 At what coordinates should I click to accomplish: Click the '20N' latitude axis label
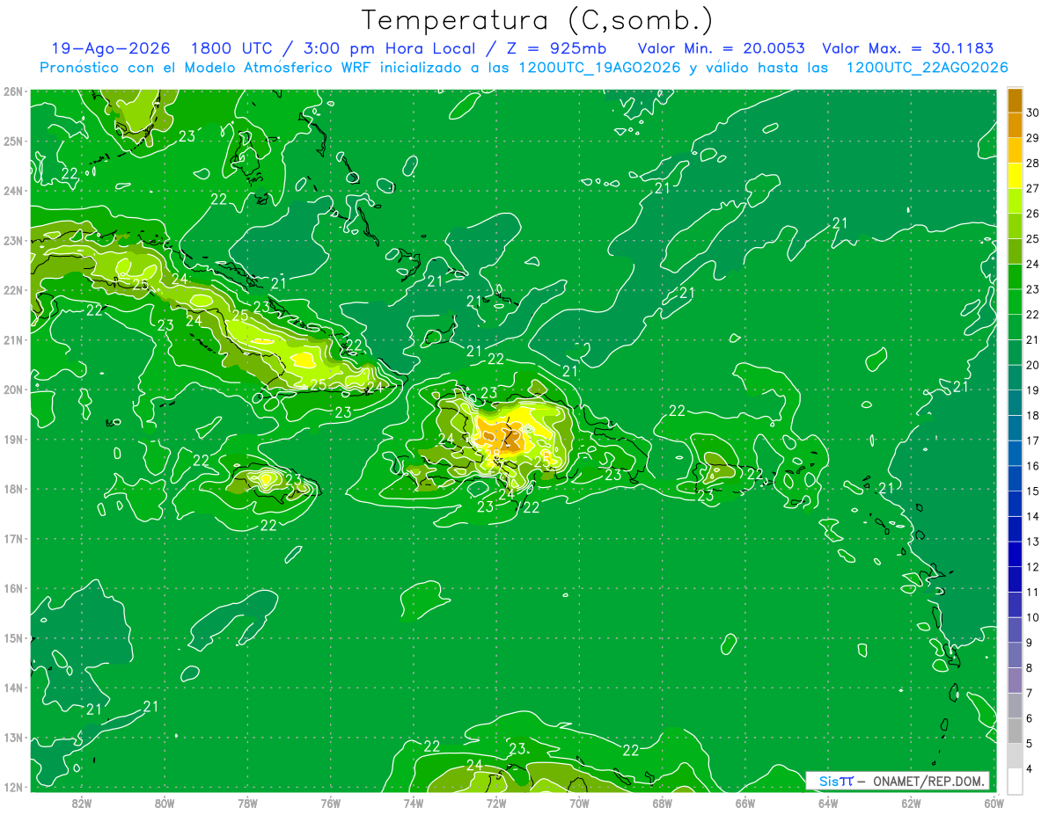coord(14,389)
